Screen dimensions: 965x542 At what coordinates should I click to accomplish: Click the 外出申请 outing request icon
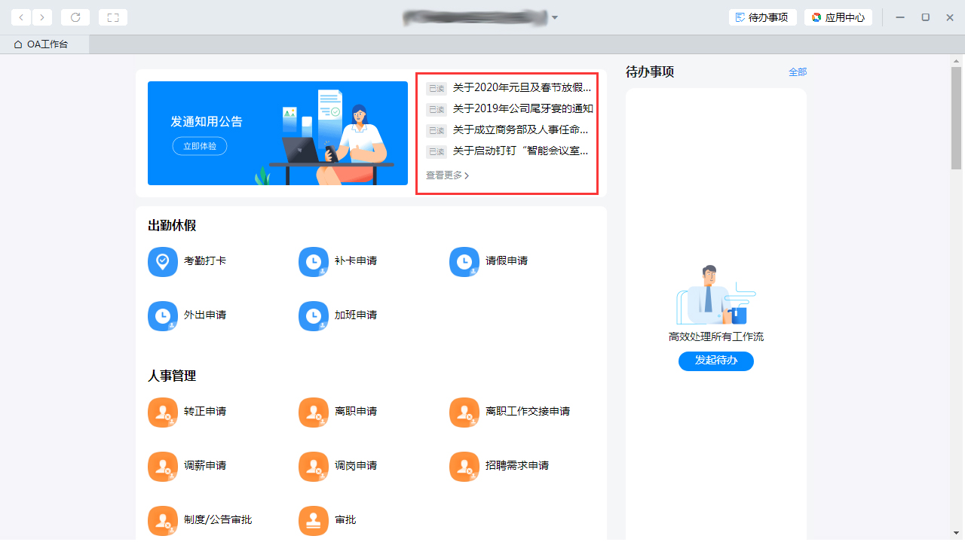pyautogui.click(x=162, y=315)
